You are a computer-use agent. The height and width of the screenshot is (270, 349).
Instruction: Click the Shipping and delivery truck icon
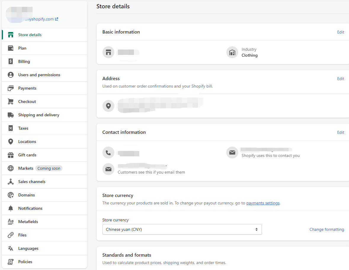coord(11,115)
